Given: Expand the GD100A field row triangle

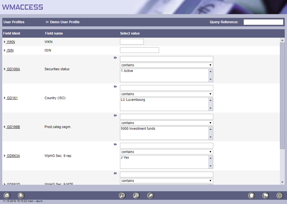Looking at the screenshot, I should point(5,69).
